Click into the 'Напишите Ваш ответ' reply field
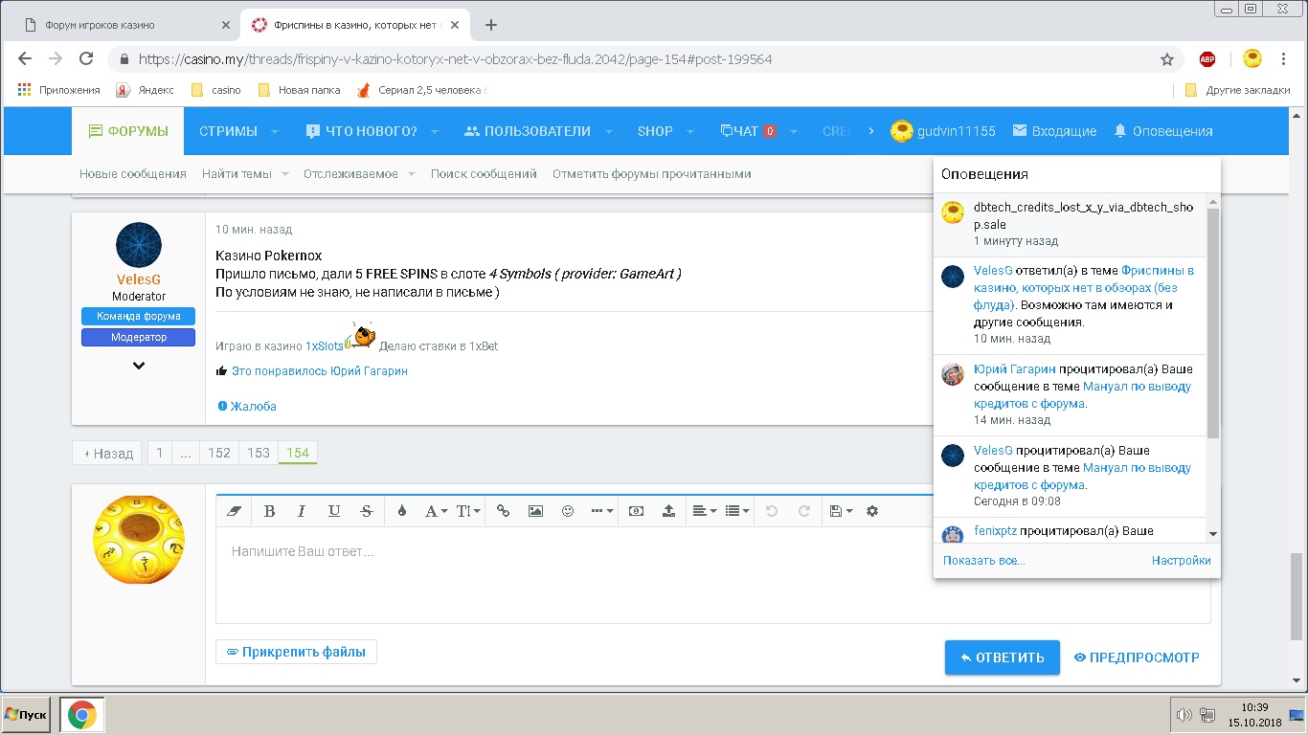The height and width of the screenshot is (735, 1308). point(712,574)
